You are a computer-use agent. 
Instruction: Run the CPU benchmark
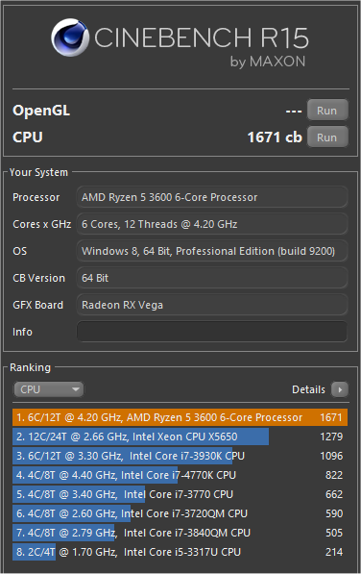327,137
